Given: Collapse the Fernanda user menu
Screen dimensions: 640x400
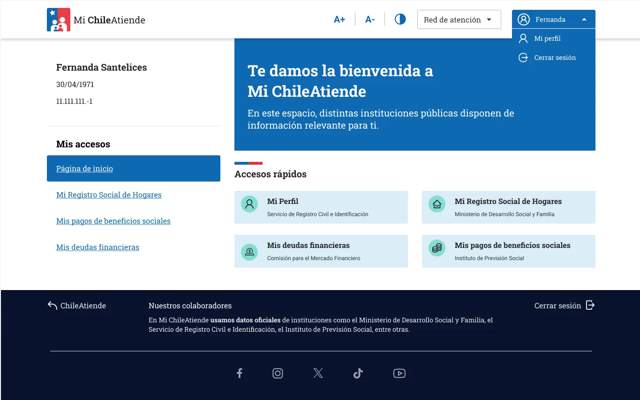Looking at the screenshot, I should 553,20.
